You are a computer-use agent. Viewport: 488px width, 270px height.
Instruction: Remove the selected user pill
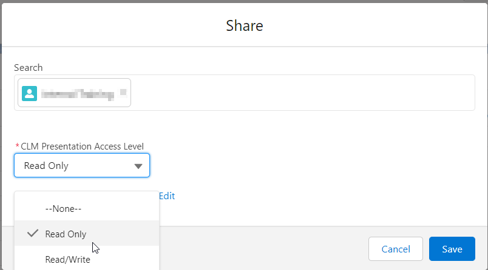tap(123, 93)
